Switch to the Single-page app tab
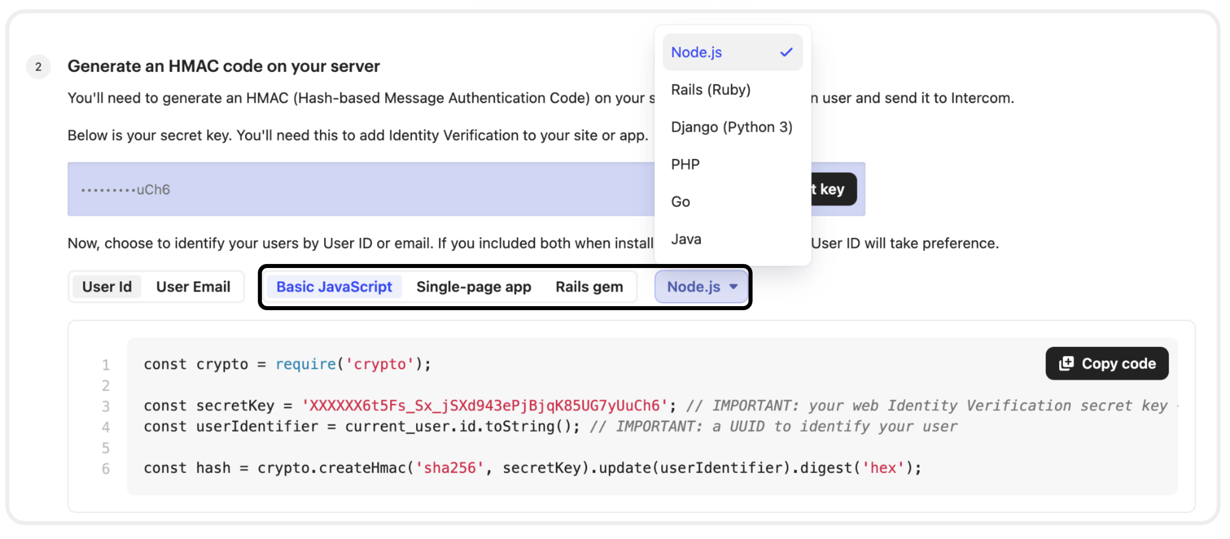This screenshot has width=1230, height=539. pyautogui.click(x=473, y=287)
